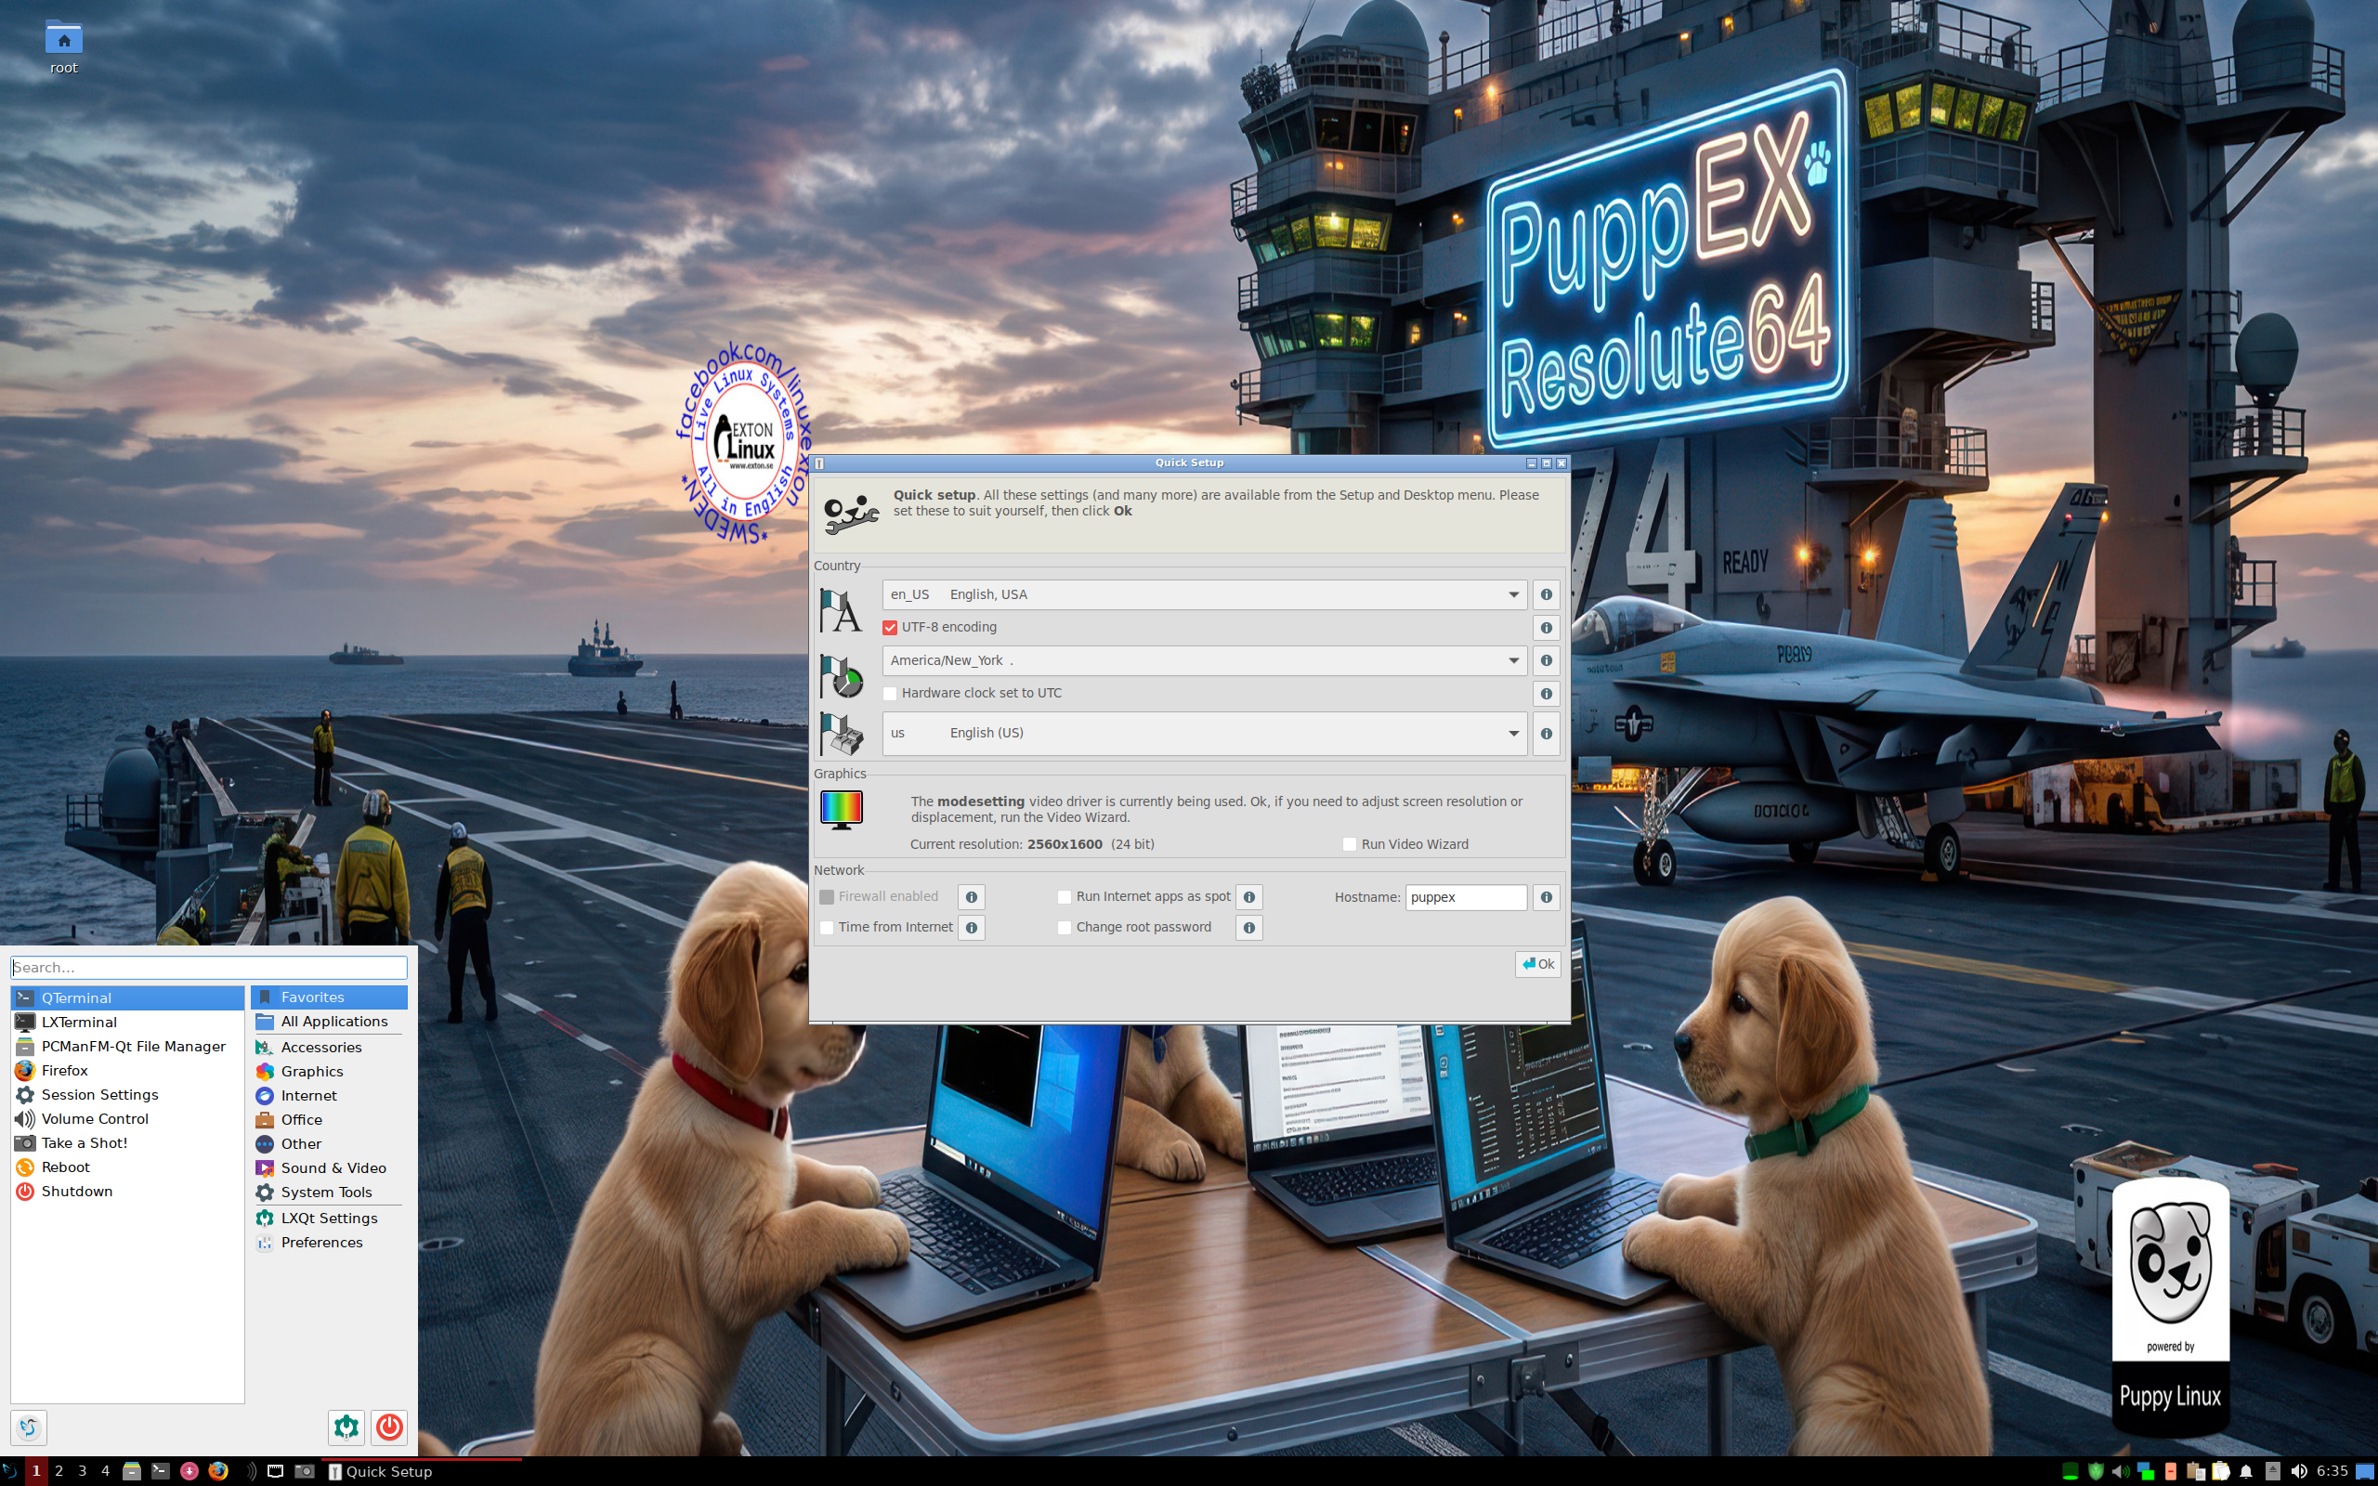Click info icon beside Hardware clock UTC
This screenshot has height=1486, width=2378.
(x=1546, y=694)
